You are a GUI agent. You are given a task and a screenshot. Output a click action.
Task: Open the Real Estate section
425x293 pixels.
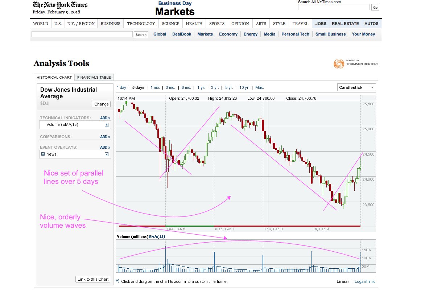pyautogui.click(x=345, y=24)
